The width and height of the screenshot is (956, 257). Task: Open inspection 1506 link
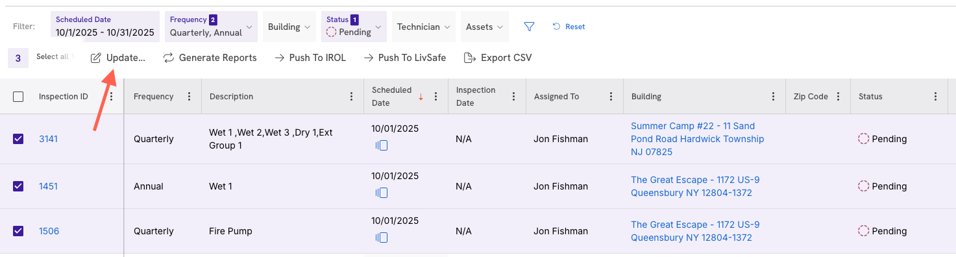pos(49,231)
